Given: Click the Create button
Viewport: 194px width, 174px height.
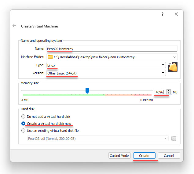Looking at the screenshot, I should click(144, 156).
